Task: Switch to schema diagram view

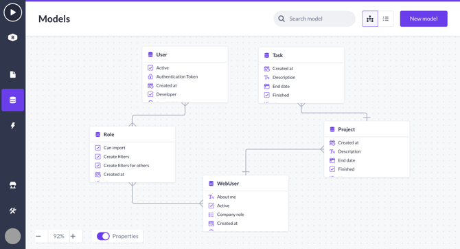Action: tap(370, 19)
